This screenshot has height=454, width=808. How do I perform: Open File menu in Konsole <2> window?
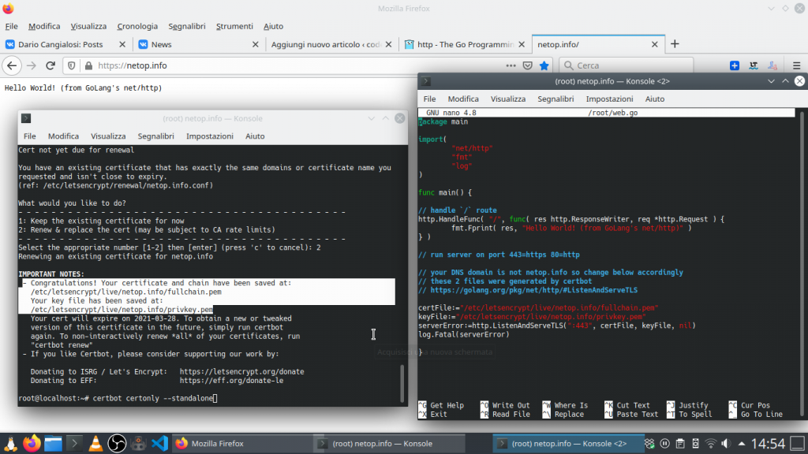[x=429, y=99]
